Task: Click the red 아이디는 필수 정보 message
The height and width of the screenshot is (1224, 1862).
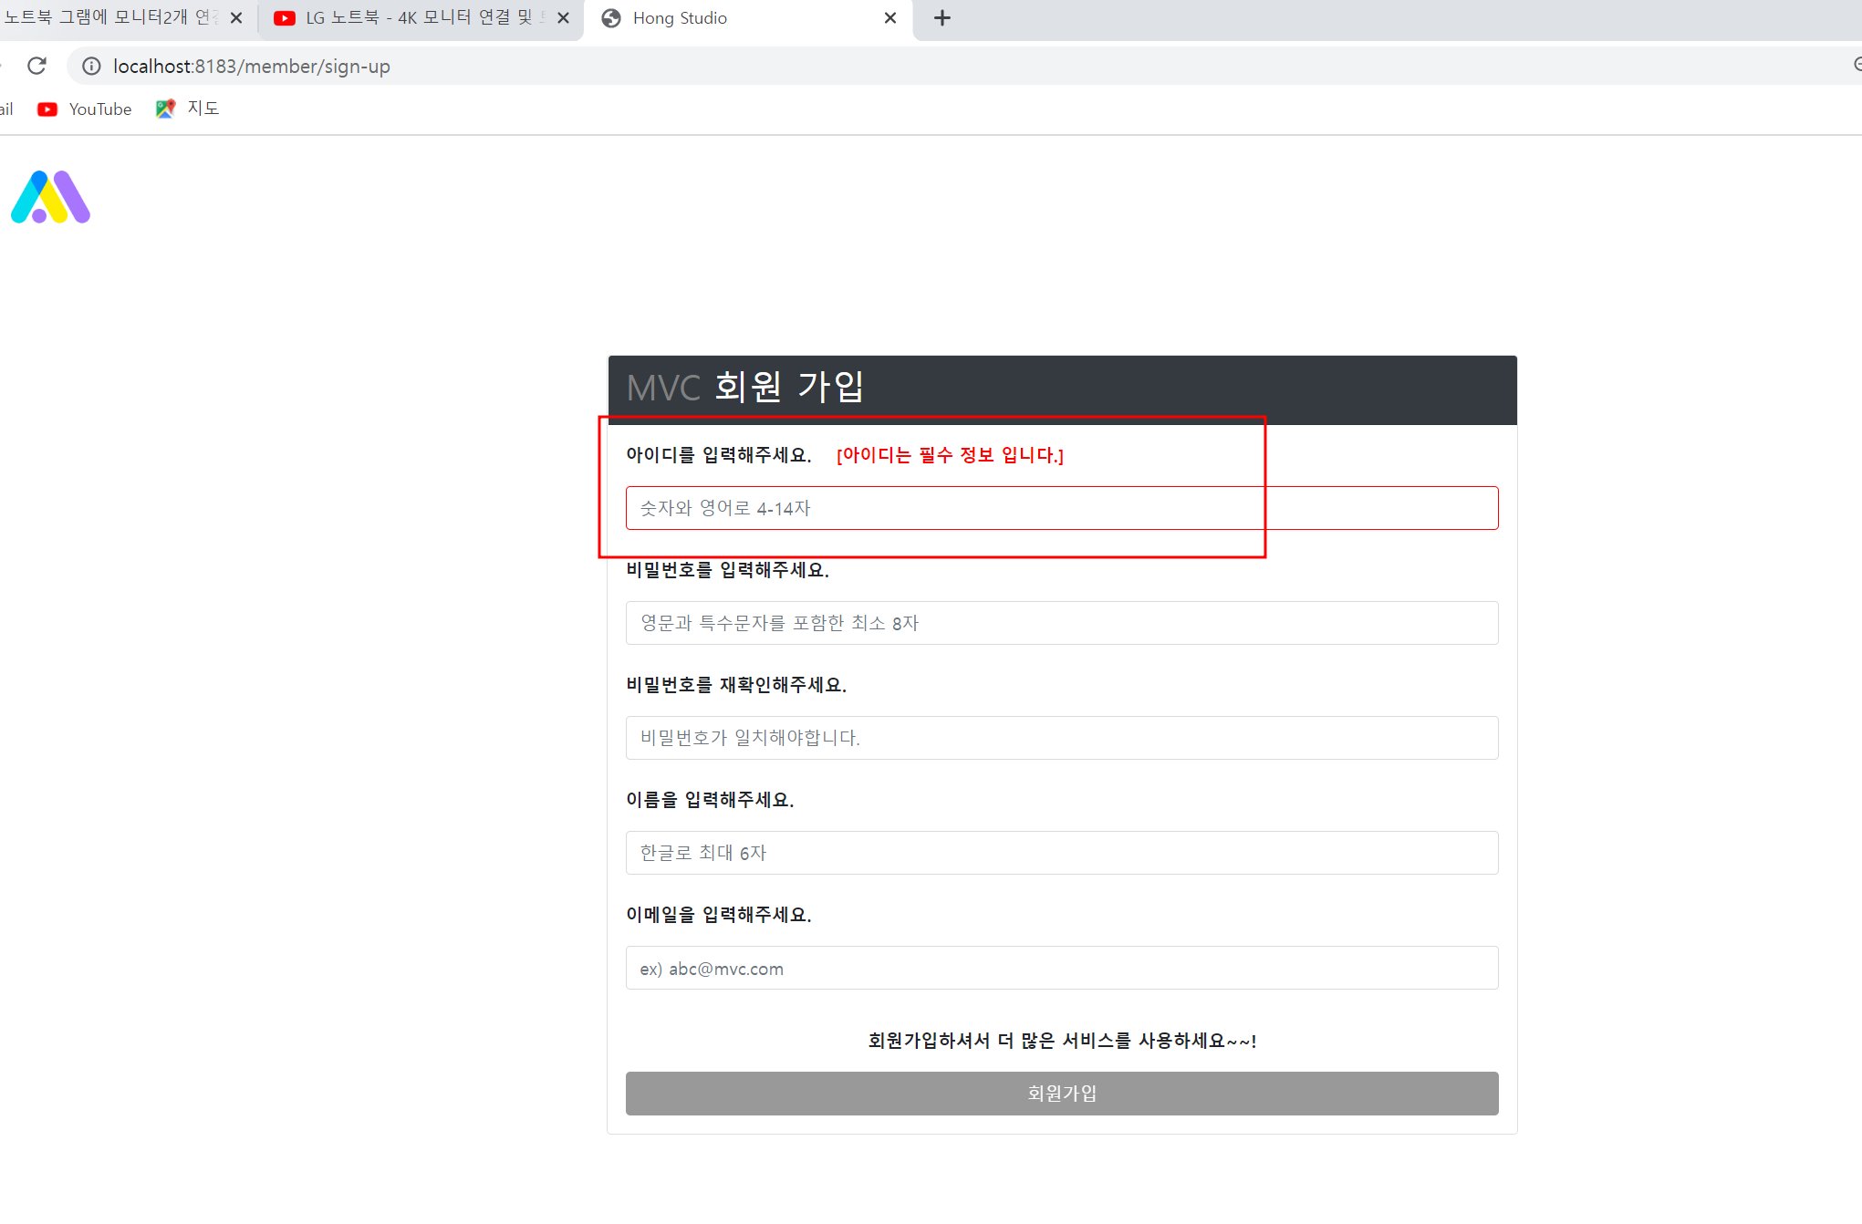Action: click(x=950, y=455)
